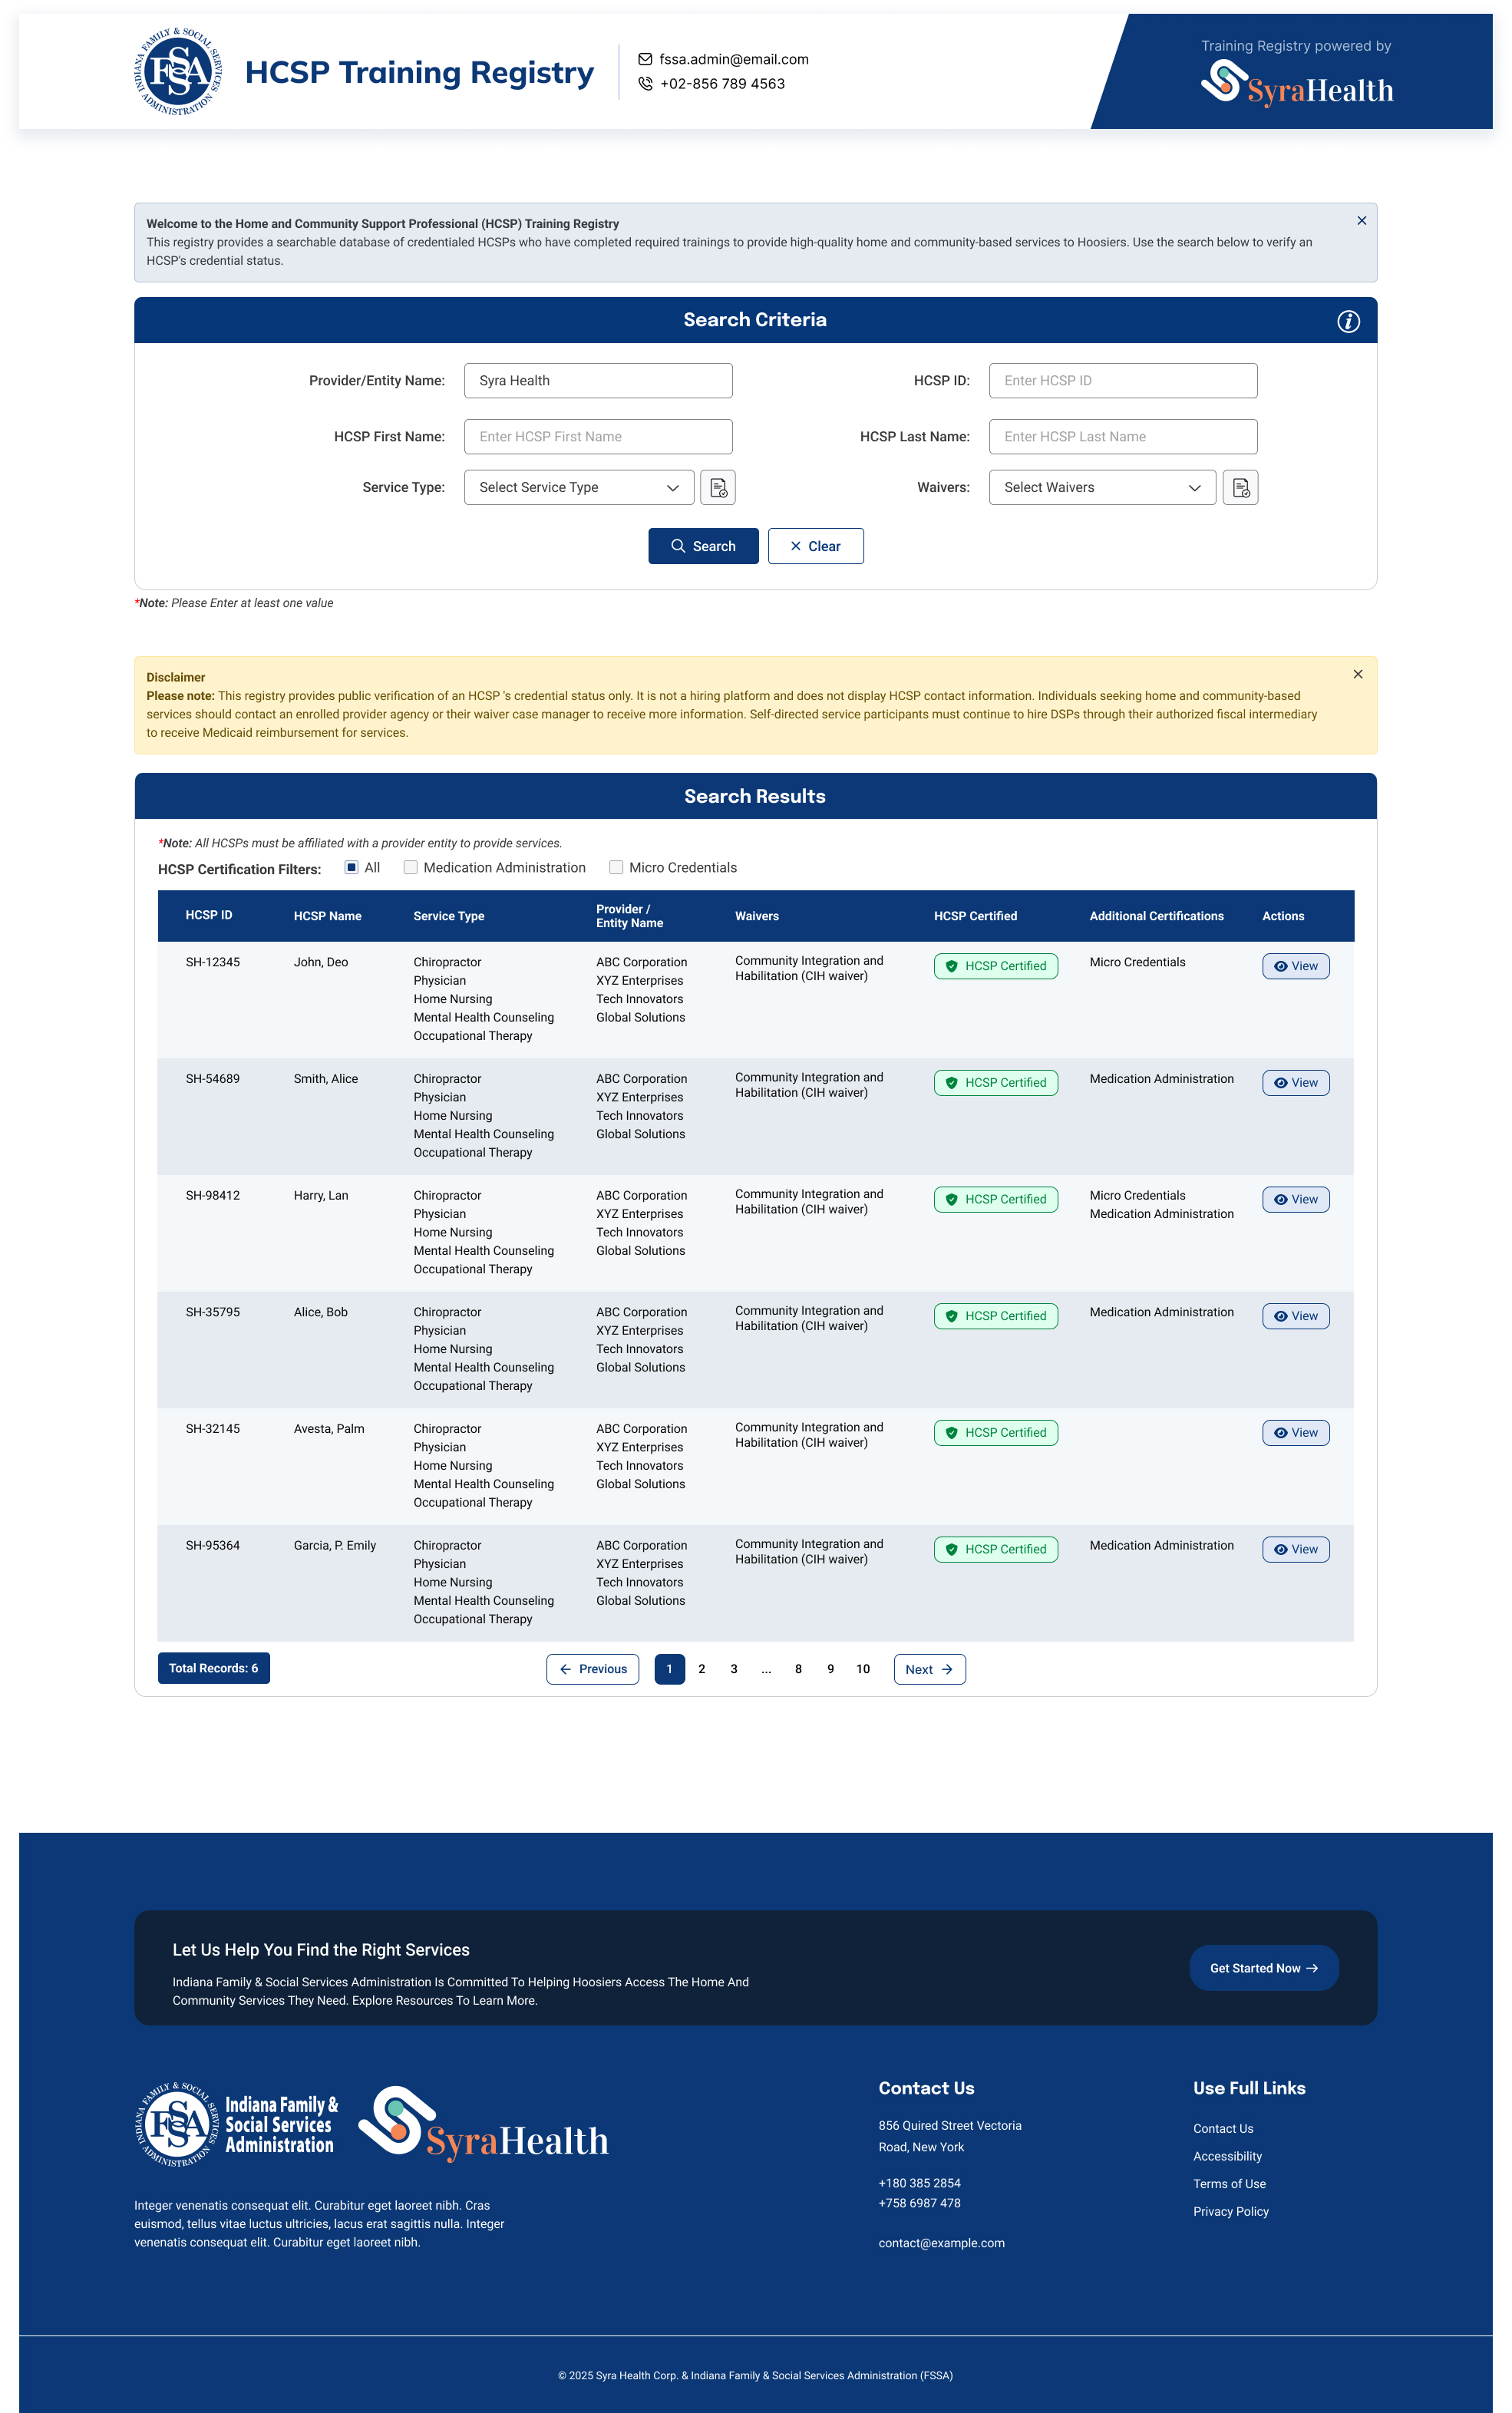The image size is (1512, 2413).
Task: Go to Next results page
Action: point(929,1669)
